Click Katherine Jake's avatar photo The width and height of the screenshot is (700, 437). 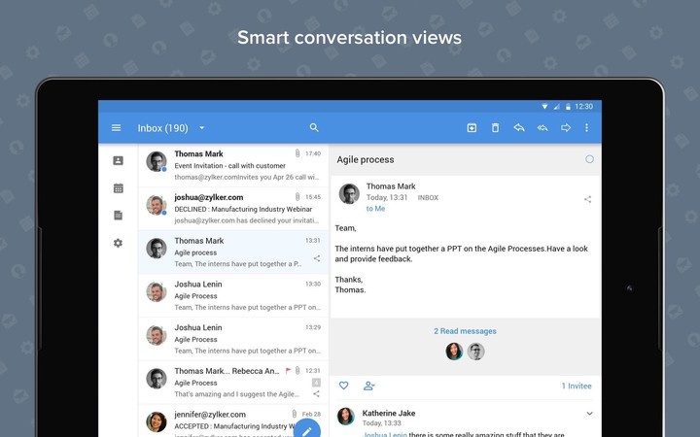345,417
